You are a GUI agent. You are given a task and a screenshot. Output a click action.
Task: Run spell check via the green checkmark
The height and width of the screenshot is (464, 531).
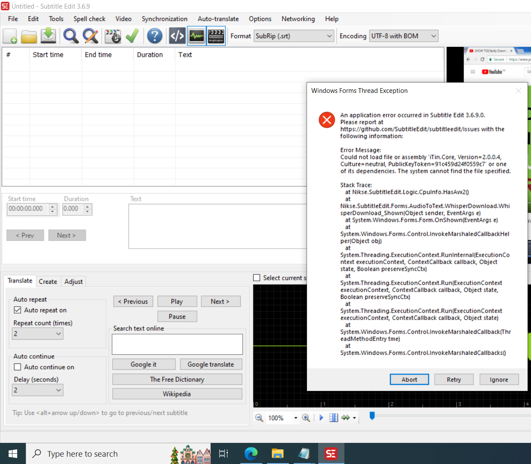click(132, 36)
